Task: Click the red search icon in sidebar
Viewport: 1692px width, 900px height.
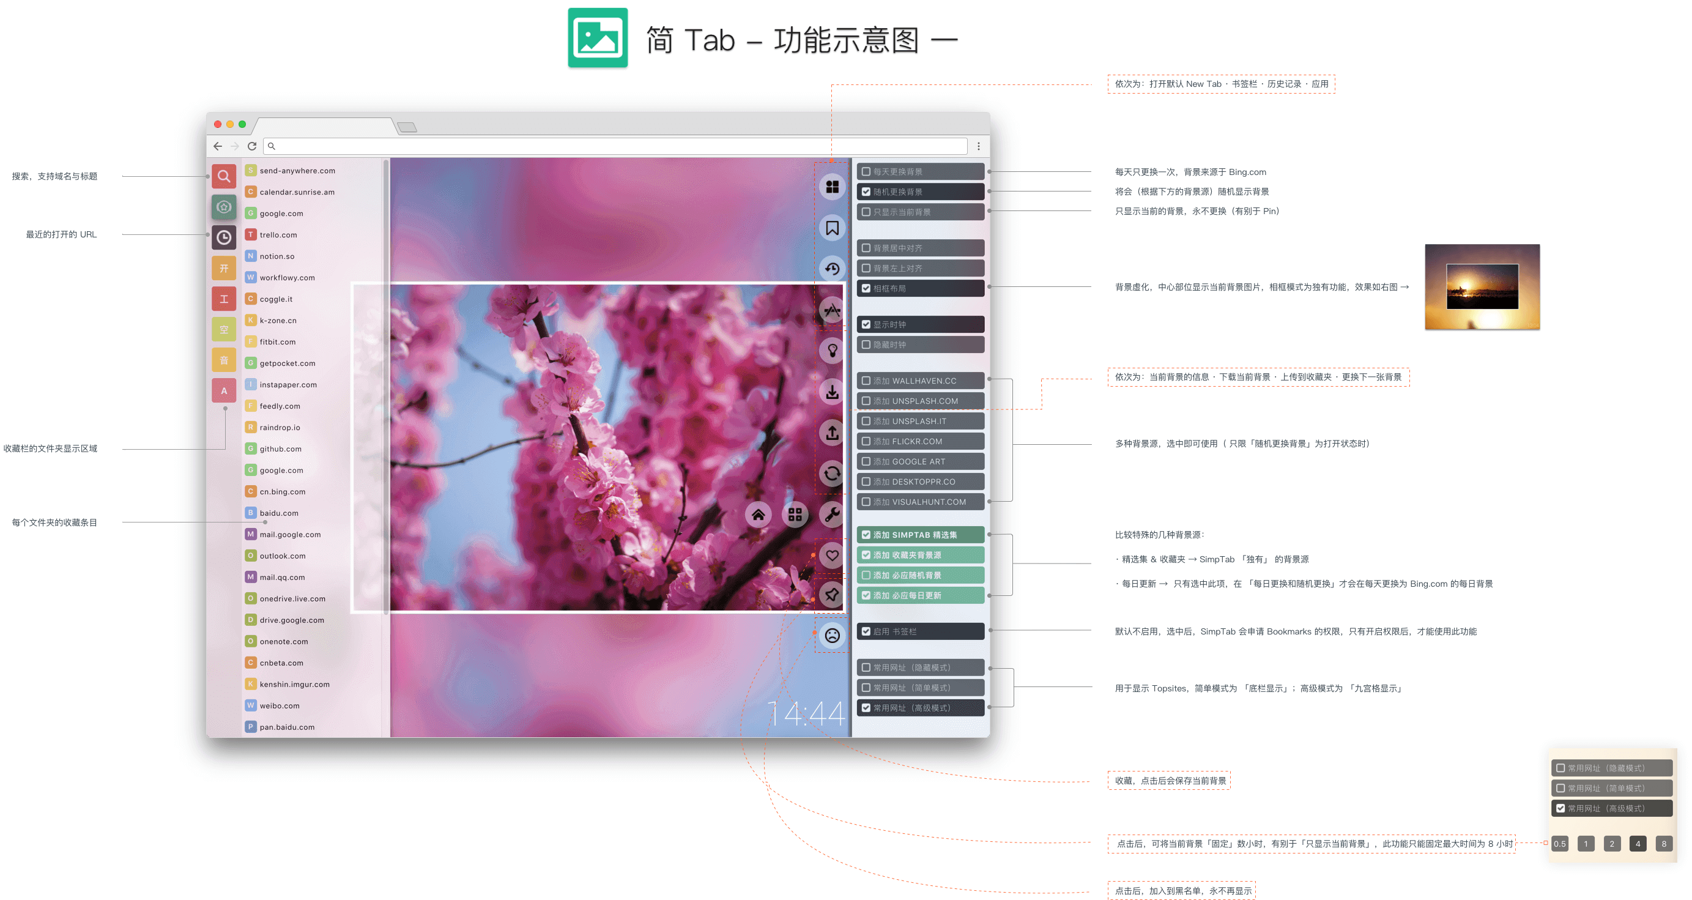Action: (x=224, y=176)
